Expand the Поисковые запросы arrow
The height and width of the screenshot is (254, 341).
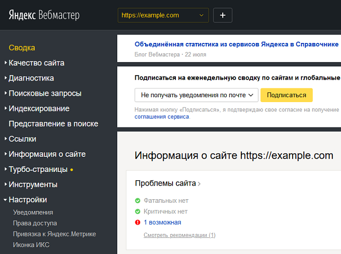coord(6,93)
